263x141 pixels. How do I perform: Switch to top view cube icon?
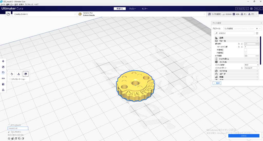pos(16,138)
